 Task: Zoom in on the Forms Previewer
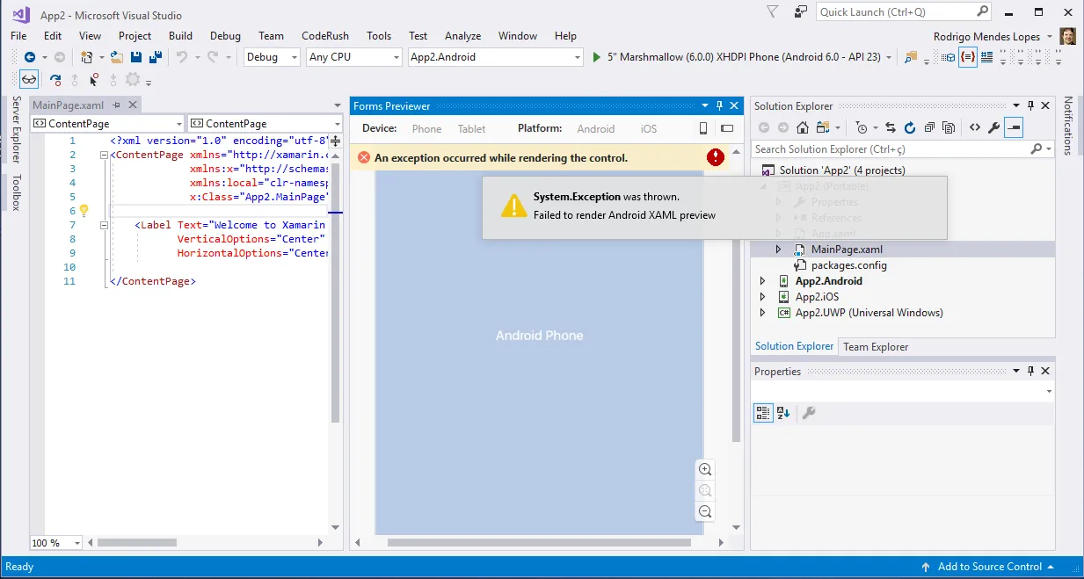pyautogui.click(x=704, y=469)
